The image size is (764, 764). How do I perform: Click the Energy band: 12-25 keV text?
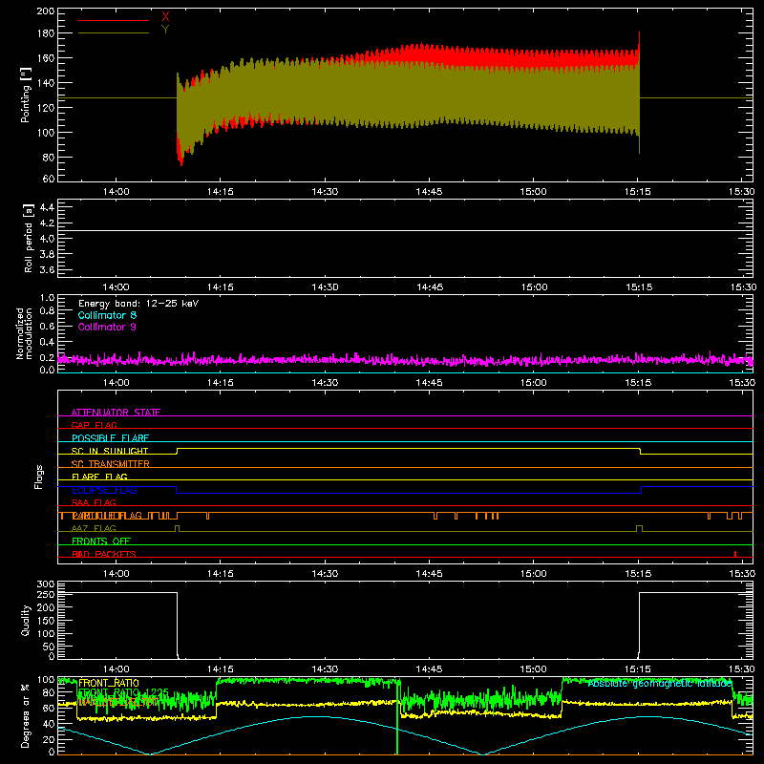coord(138,304)
